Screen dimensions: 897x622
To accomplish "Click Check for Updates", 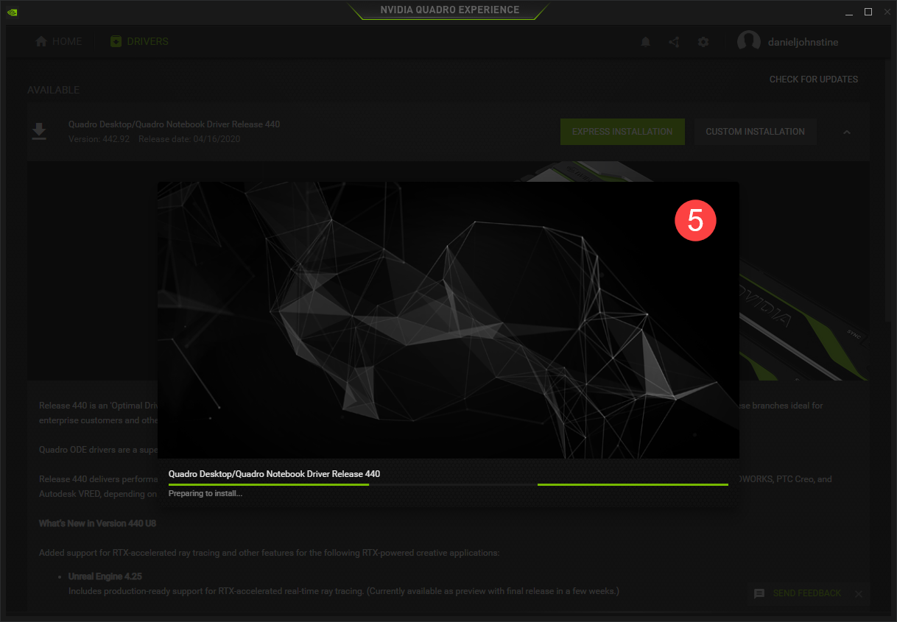I will (x=814, y=79).
